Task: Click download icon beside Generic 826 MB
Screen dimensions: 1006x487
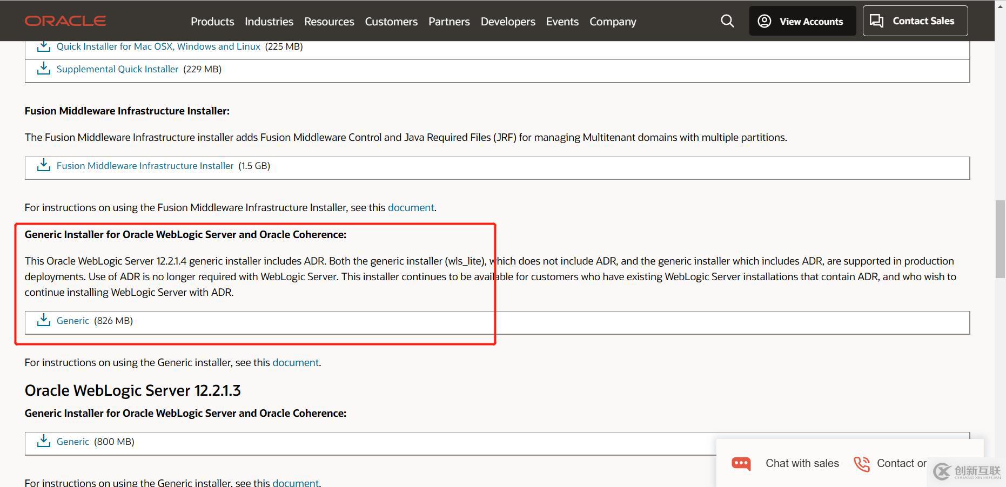Action: pos(43,320)
